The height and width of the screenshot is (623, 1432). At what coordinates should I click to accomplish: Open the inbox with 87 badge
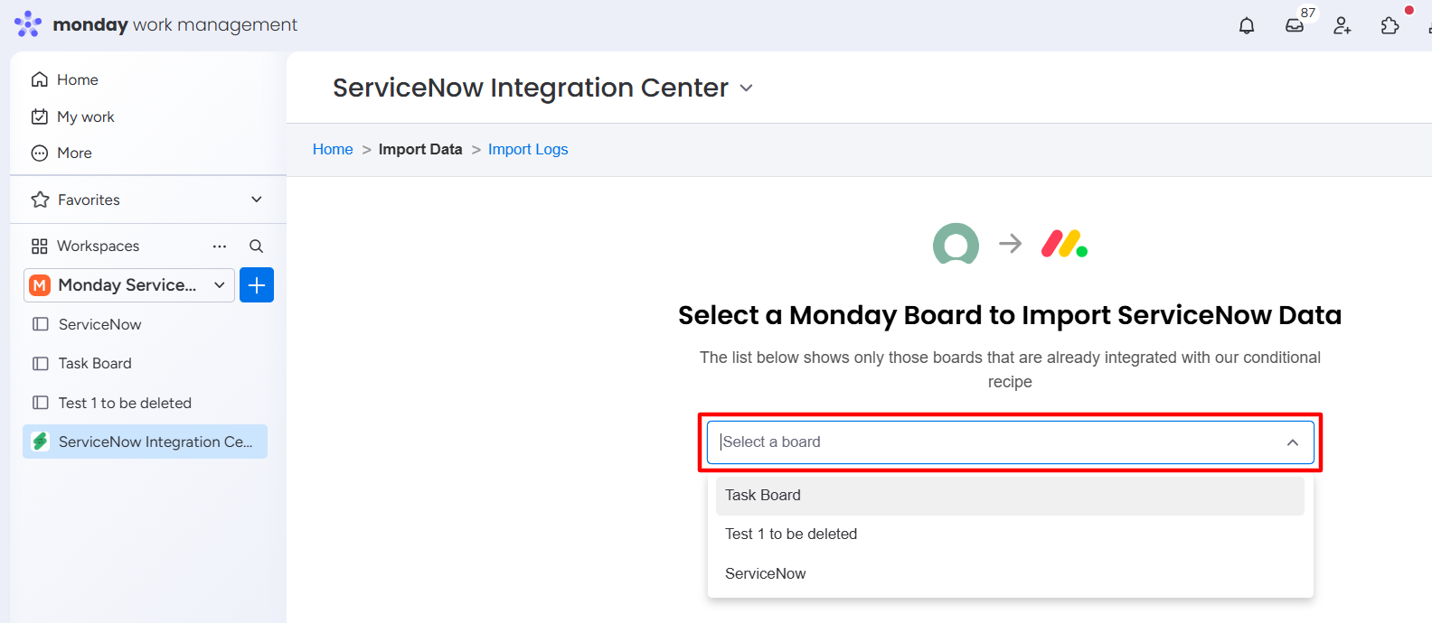[x=1295, y=25]
